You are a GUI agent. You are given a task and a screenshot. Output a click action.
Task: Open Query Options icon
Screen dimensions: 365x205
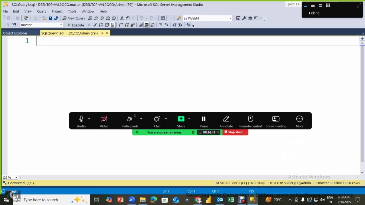pos(107,25)
